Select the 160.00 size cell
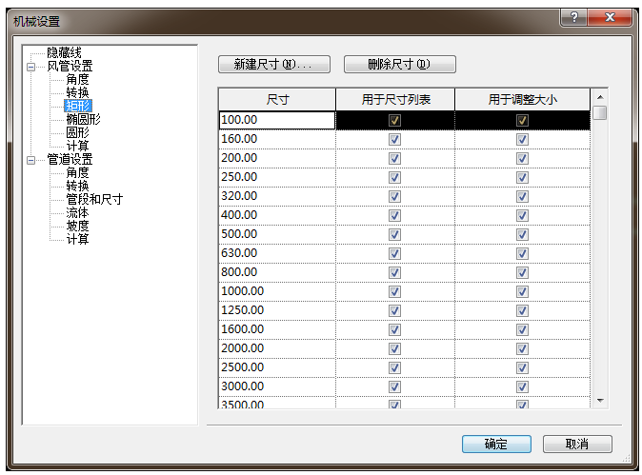Viewport: 642px width, 475px height. tap(277, 139)
